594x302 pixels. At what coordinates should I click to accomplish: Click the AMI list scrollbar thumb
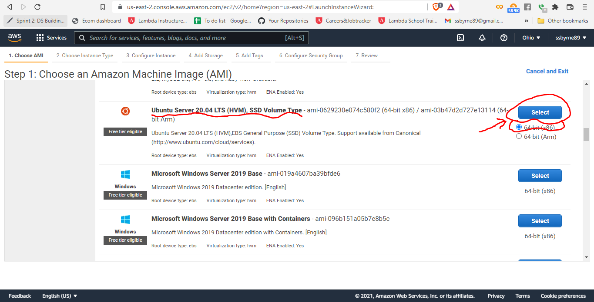pyautogui.click(x=586, y=135)
